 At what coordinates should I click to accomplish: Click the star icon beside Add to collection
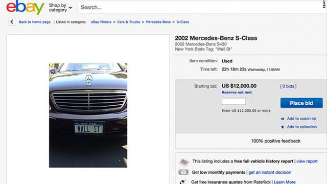tap(283, 127)
